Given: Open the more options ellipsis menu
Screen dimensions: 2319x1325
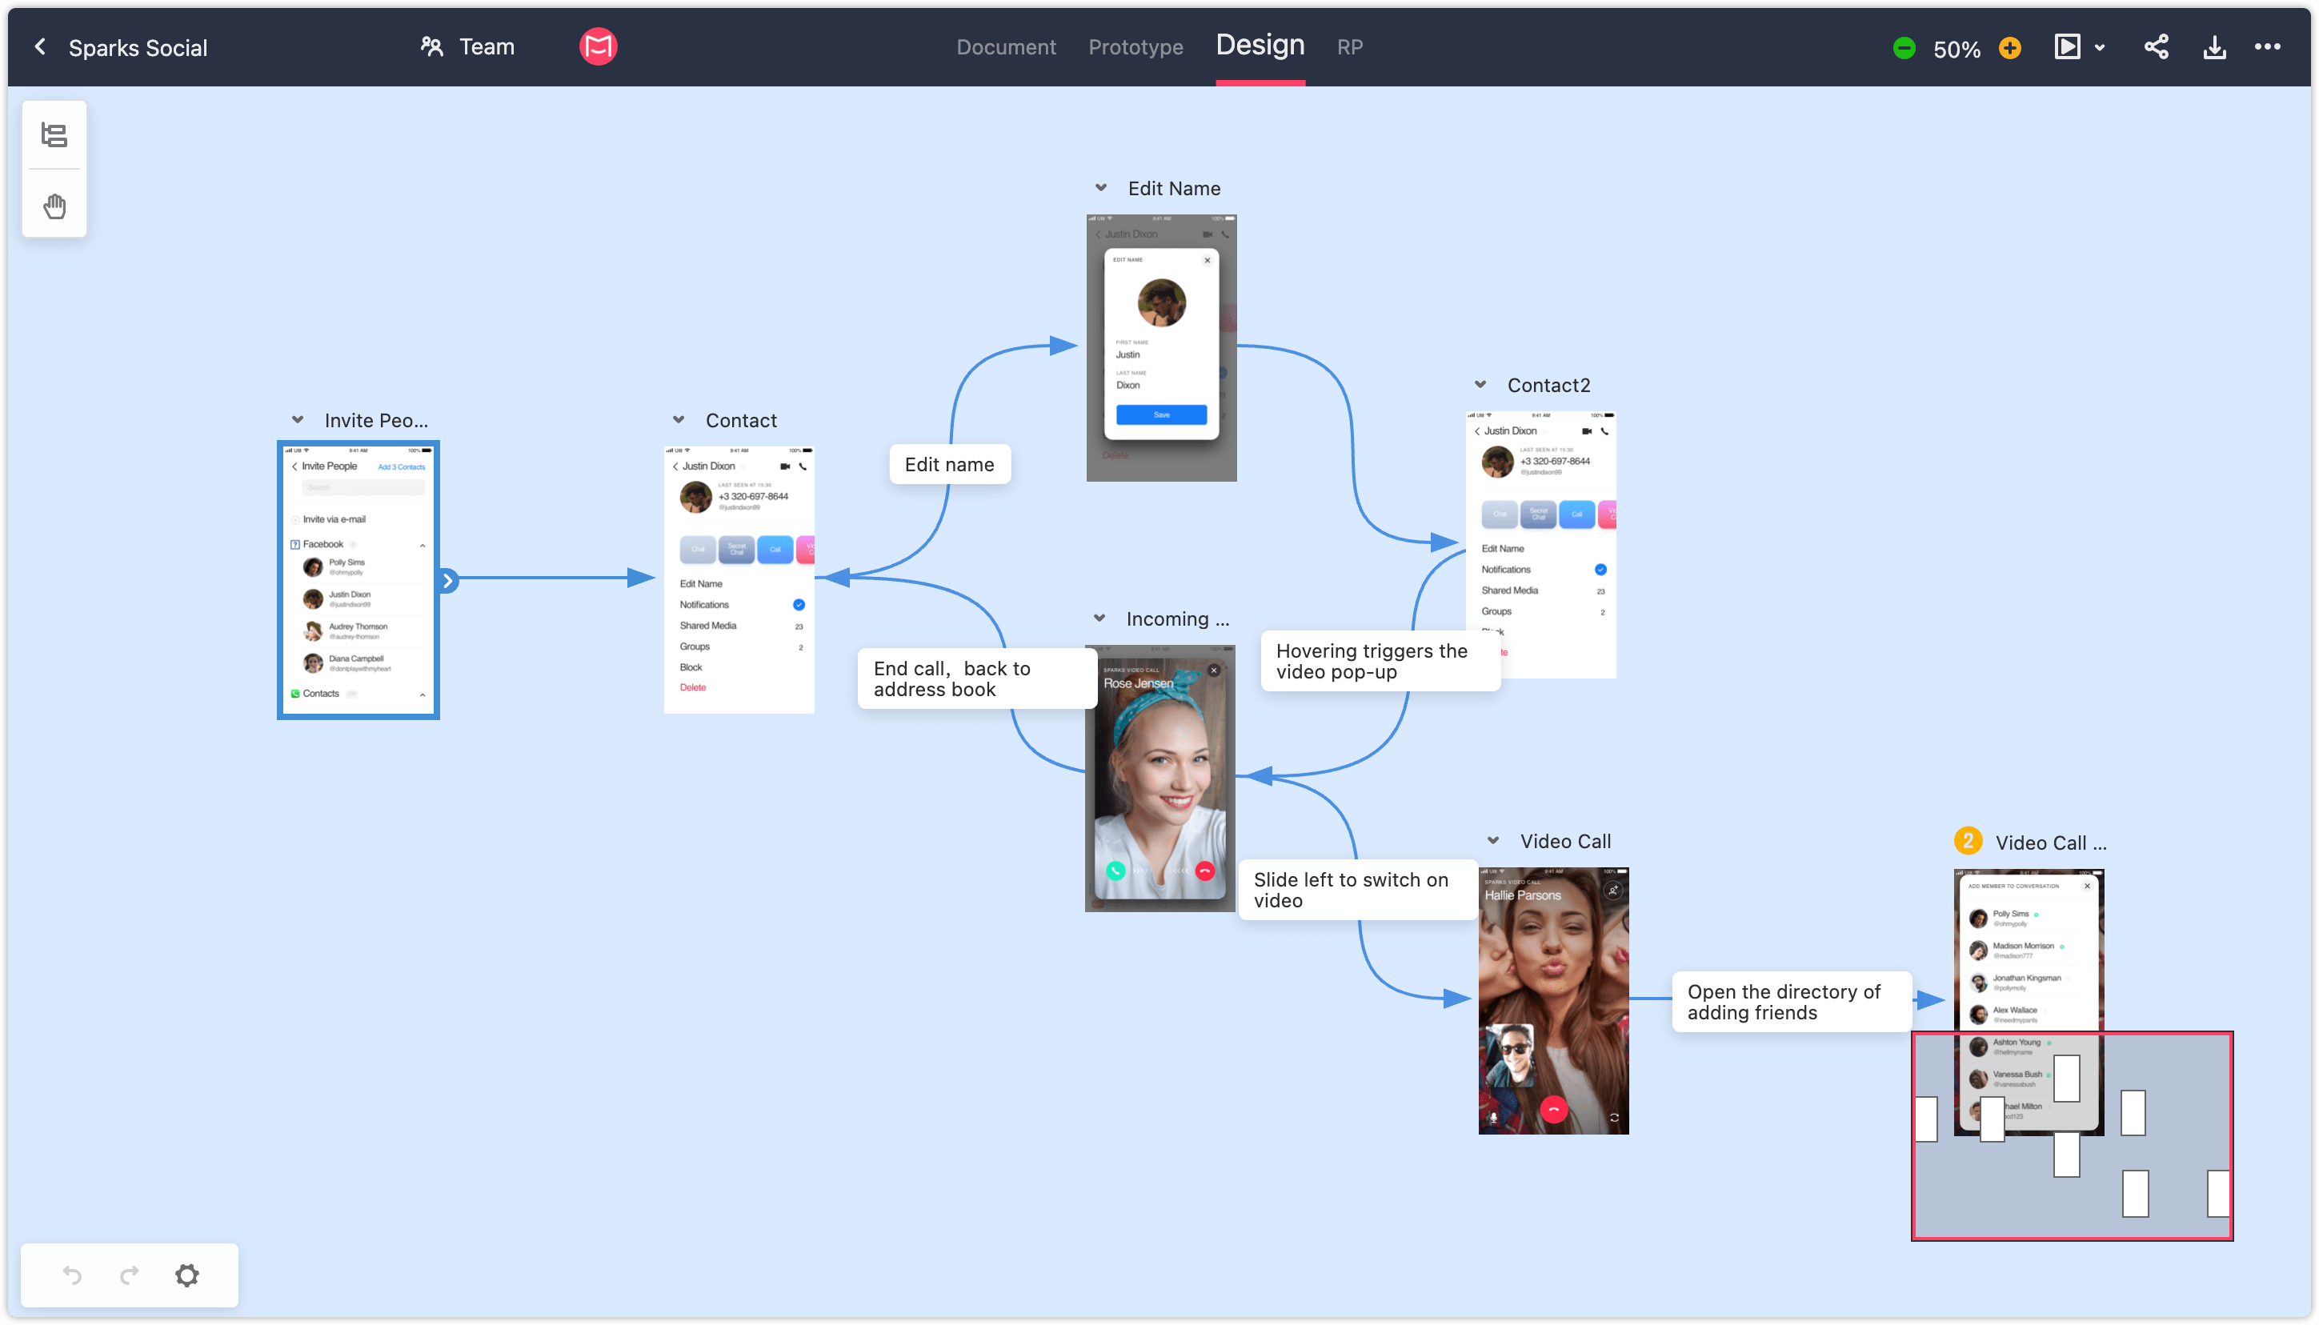Looking at the screenshot, I should pos(2267,47).
